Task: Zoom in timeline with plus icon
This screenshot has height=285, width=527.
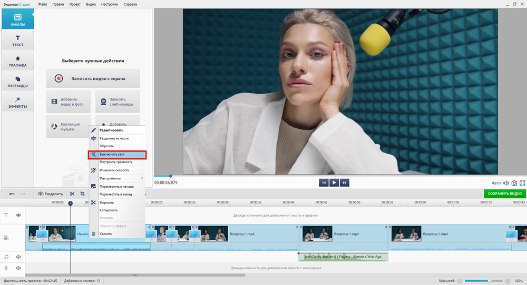Action: coord(508,281)
